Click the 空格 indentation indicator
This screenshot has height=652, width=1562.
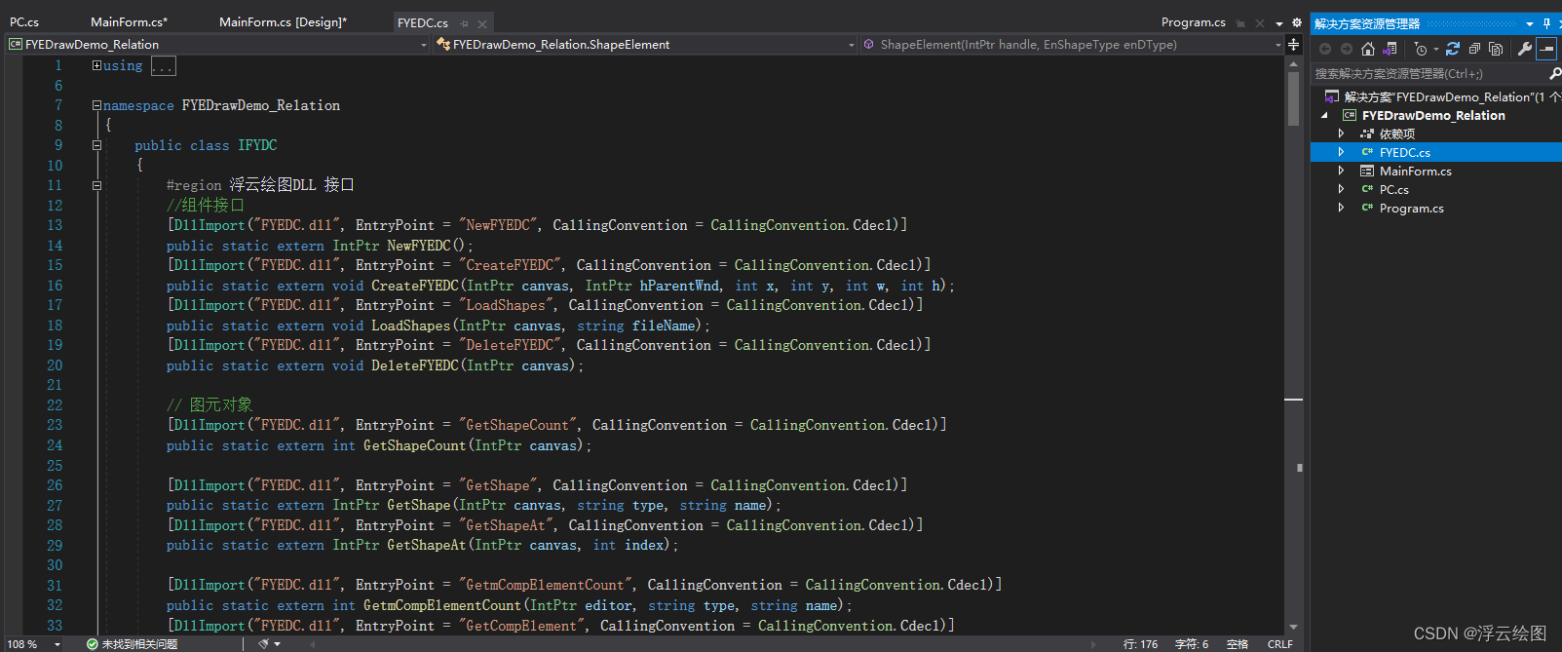click(1238, 644)
